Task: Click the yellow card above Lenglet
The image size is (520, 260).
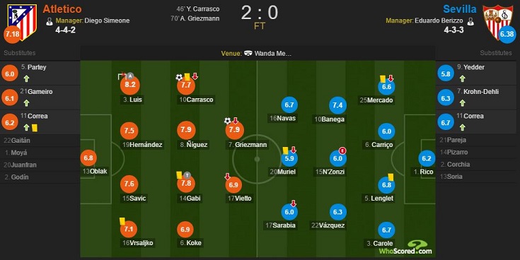Action: (391, 177)
